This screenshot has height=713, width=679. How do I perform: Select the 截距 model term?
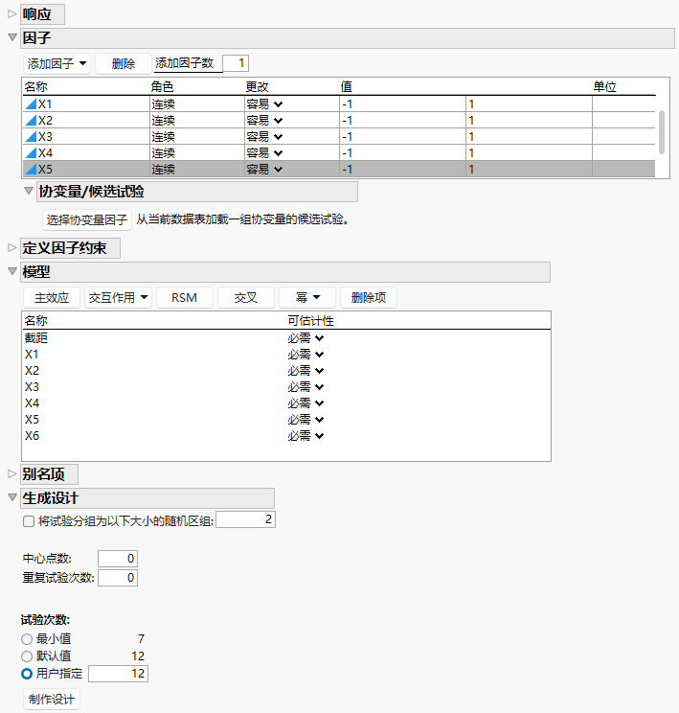point(35,338)
